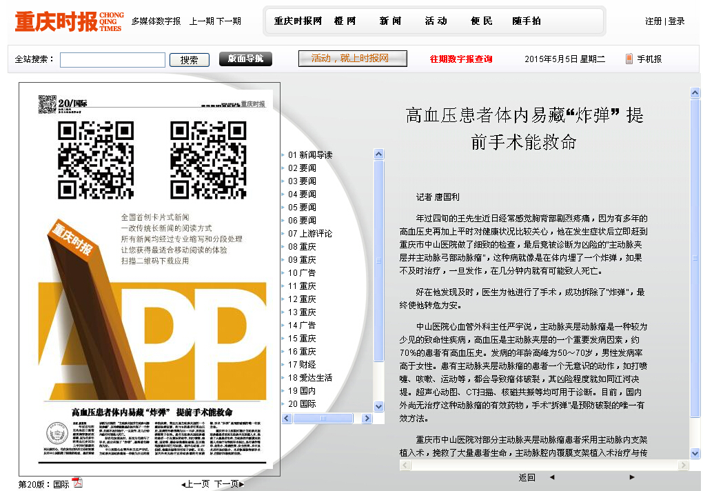Select page 11 重庆
The height and width of the screenshot is (491, 703).
(302, 285)
